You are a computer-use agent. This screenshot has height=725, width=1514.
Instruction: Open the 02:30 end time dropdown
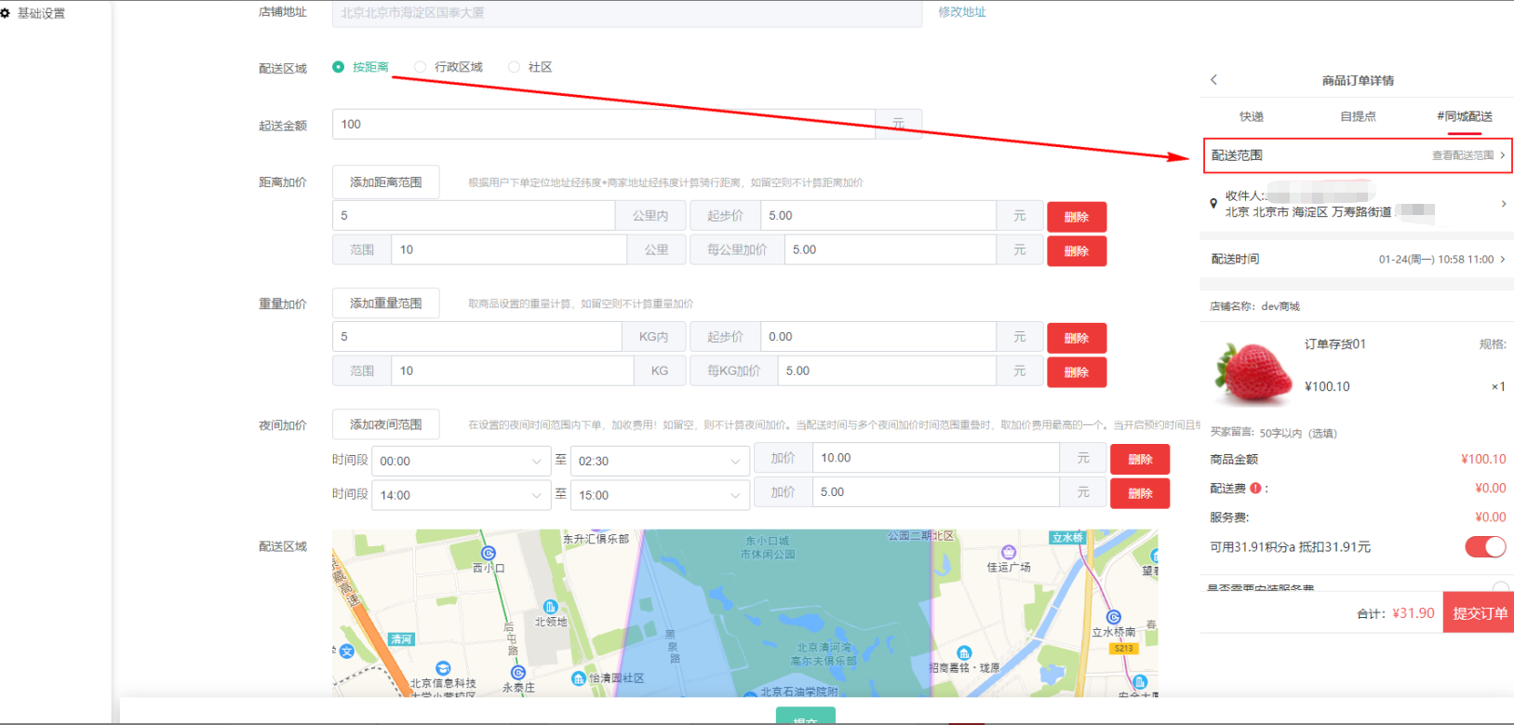(659, 462)
